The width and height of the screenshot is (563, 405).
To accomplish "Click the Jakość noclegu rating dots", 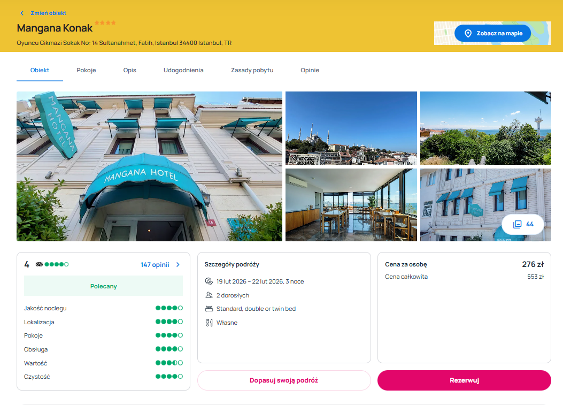I will tap(169, 308).
